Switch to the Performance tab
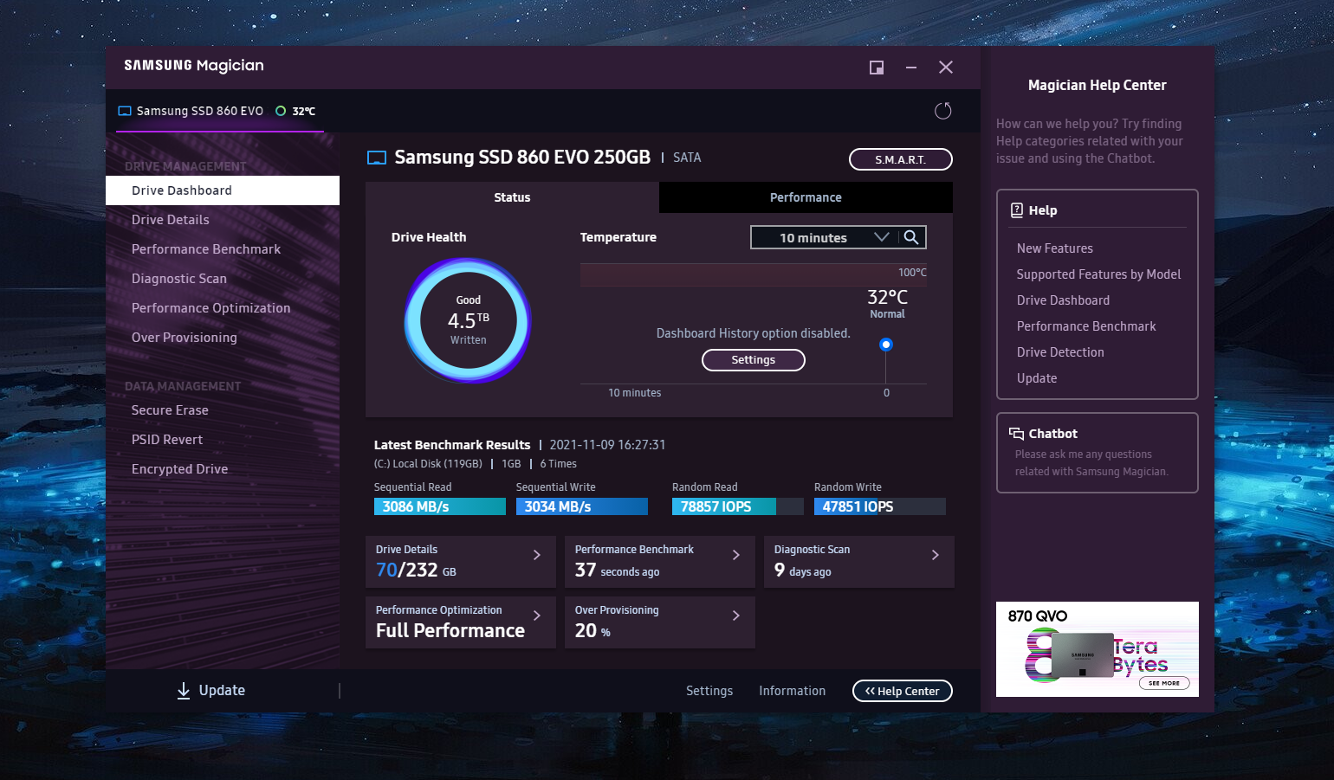This screenshot has width=1334, height=780. click(x=806, y=197)
